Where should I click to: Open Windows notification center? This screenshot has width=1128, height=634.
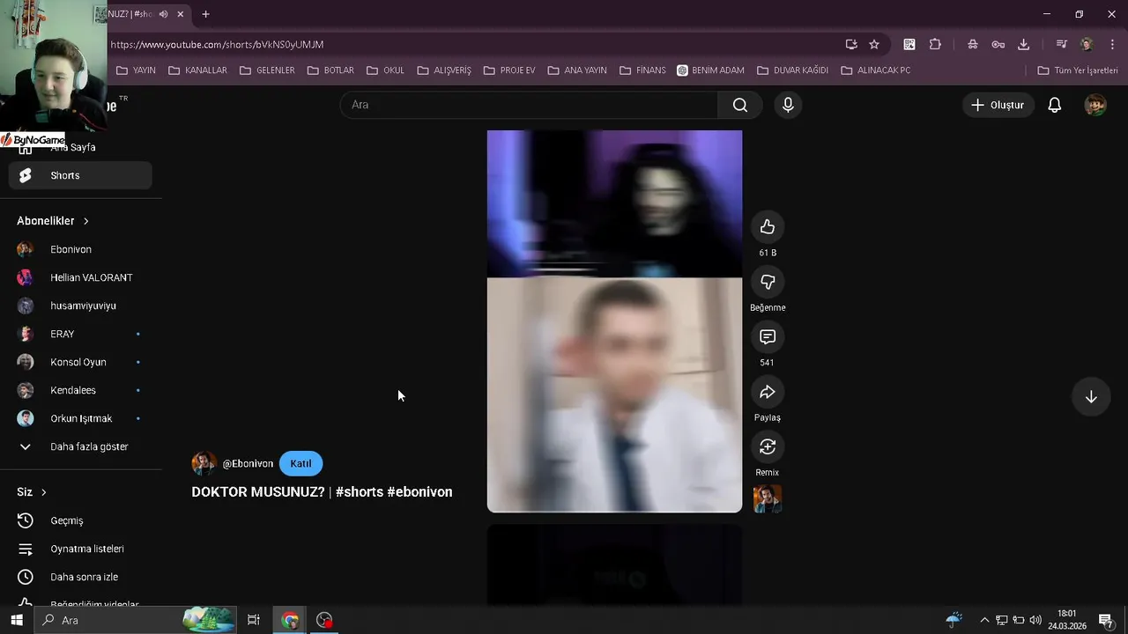click(x=1106, y=620)
